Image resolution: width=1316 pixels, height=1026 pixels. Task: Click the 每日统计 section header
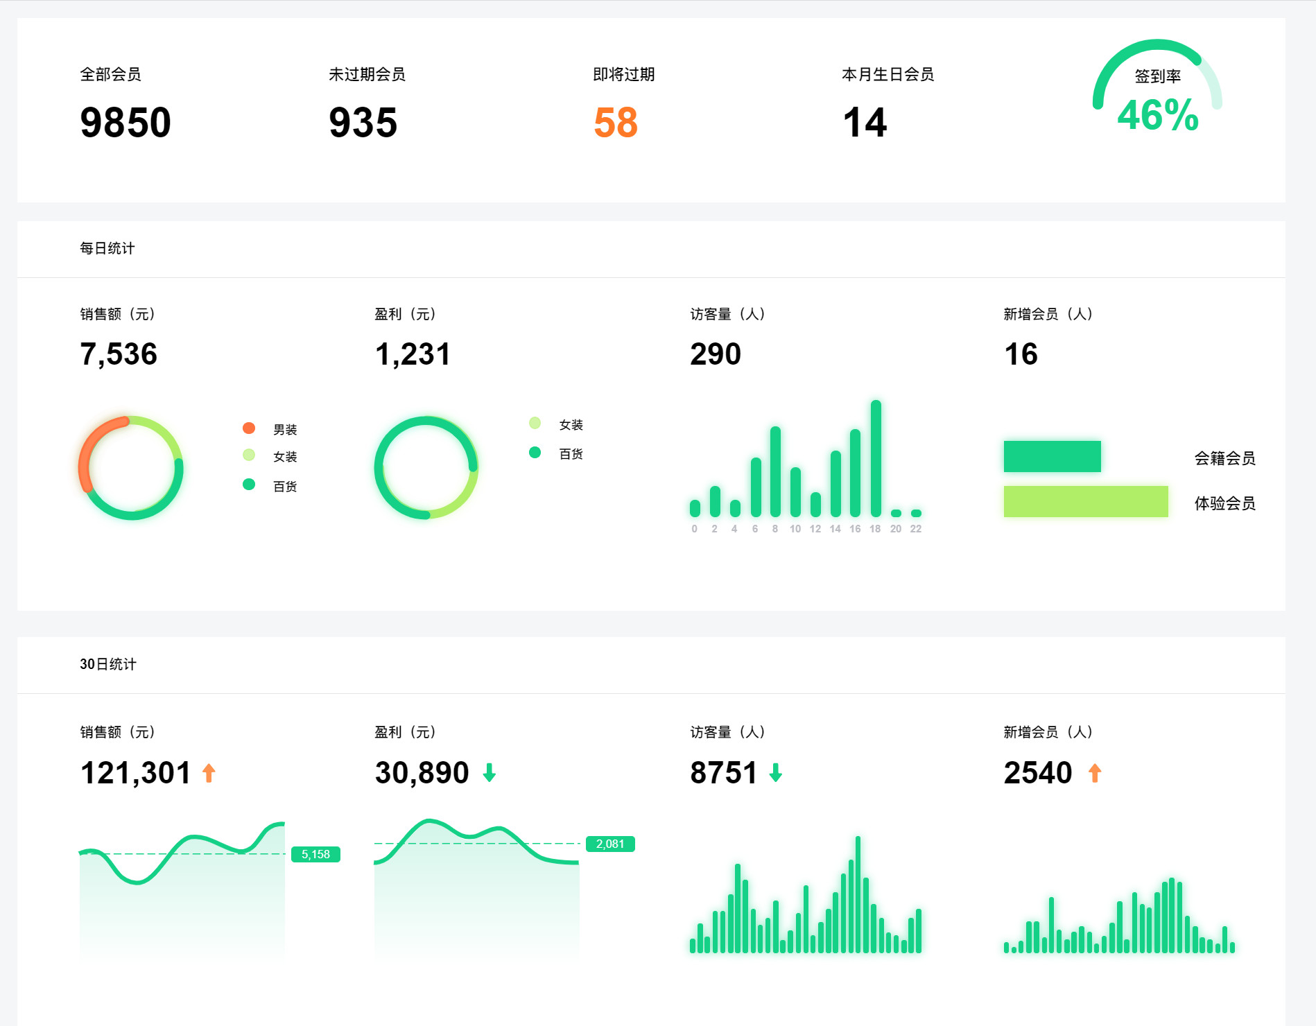(x=107, y=248)
